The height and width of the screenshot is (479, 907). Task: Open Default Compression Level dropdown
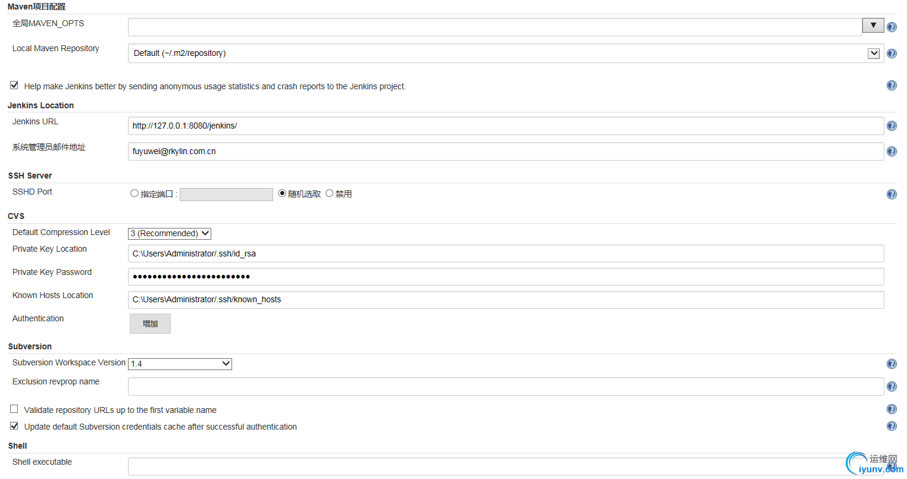coord(170,233)
